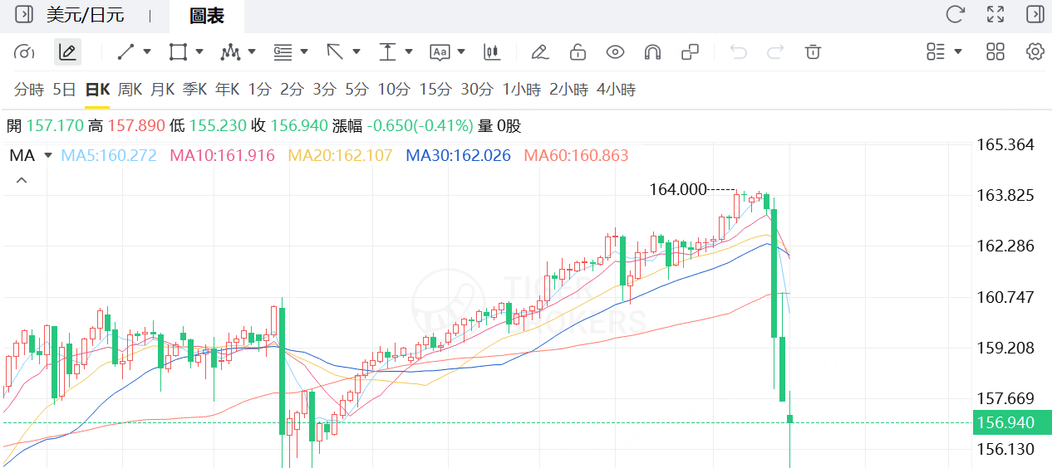Select the 圖表 tab
Image resolution: width=1052 pixels, height=468 pixels.
[206, 15]
